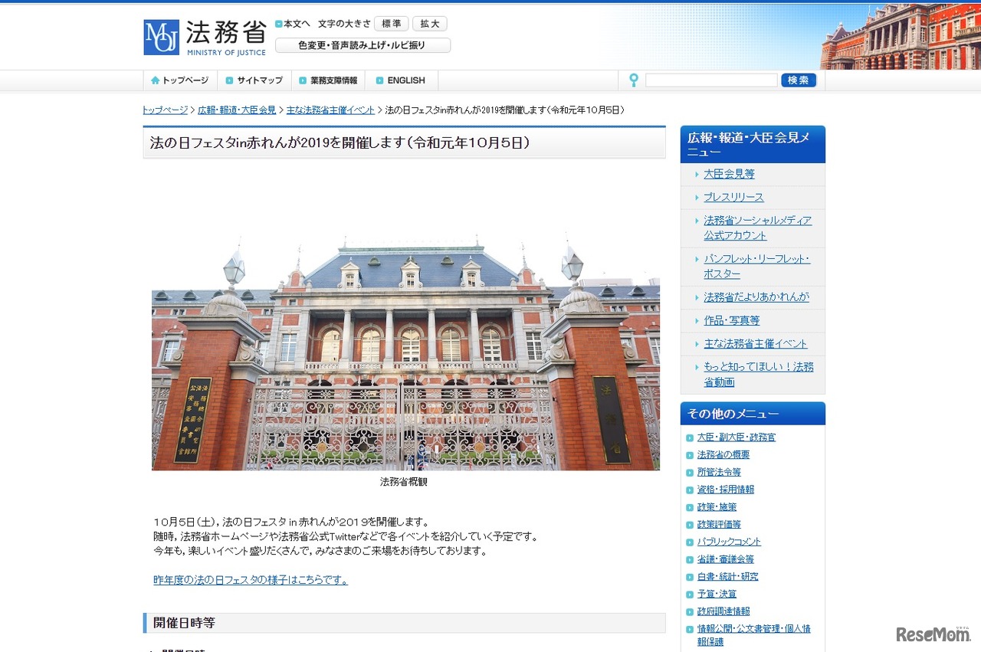Toggle 拡大 to enlarge text
981x652 pixels.
tap(429, 23)
